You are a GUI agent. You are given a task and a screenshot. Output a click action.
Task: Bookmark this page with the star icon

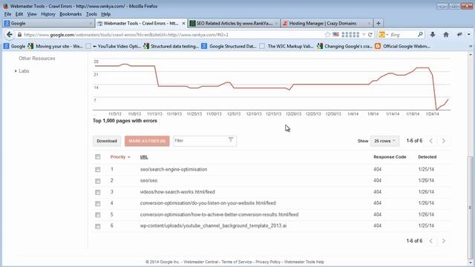327,35
